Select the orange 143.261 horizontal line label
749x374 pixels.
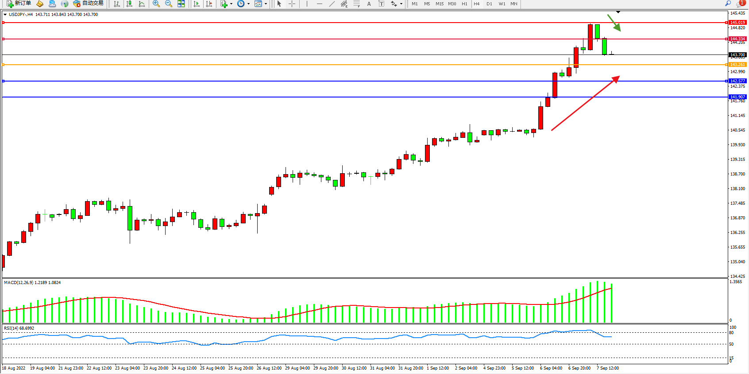tap(737, 65)
